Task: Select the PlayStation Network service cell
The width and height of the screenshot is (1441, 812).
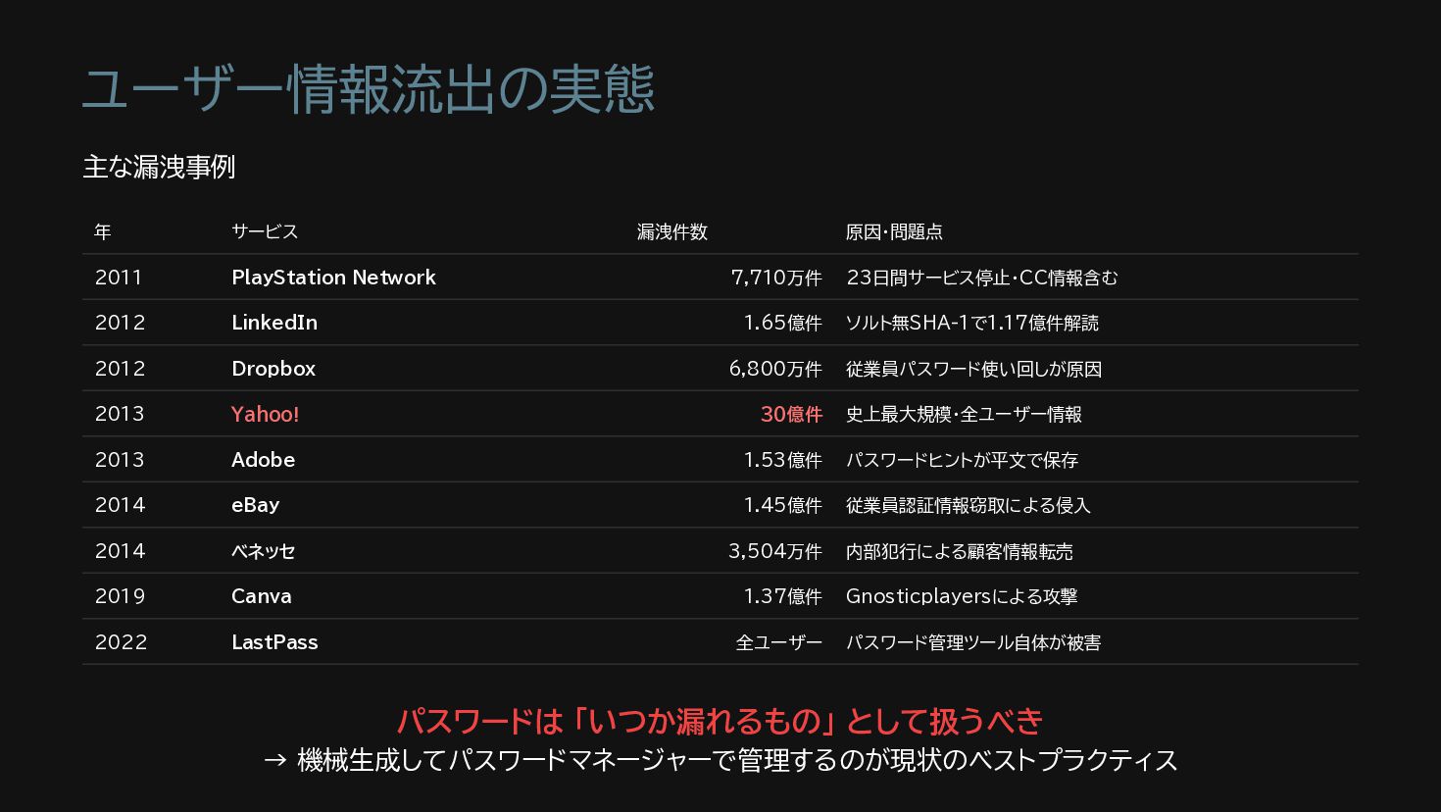Action: [333, 278]
